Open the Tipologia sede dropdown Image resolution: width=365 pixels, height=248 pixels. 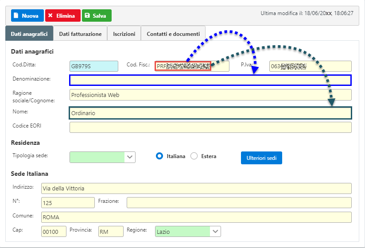102,157
